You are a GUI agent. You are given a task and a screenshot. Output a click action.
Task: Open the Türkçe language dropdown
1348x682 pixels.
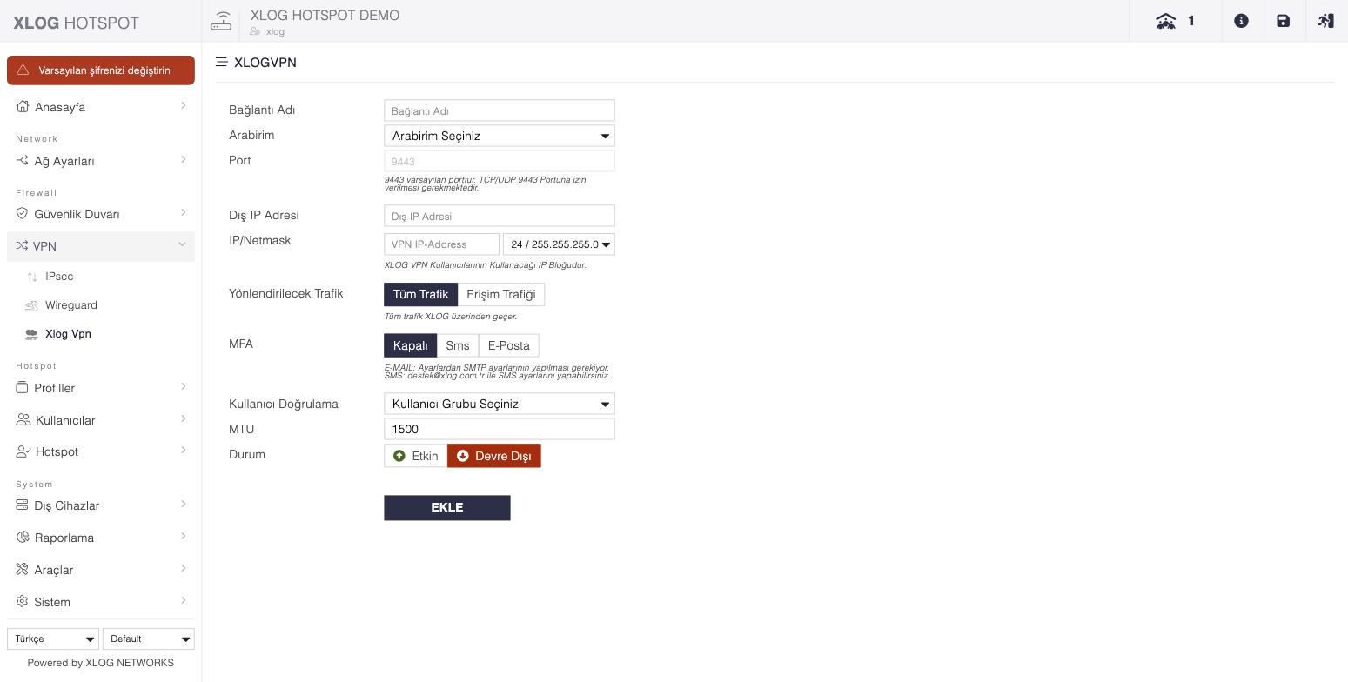point(53,639)
